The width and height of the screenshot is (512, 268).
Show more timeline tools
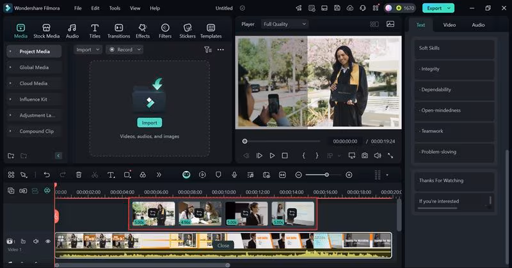click(159, 175)
